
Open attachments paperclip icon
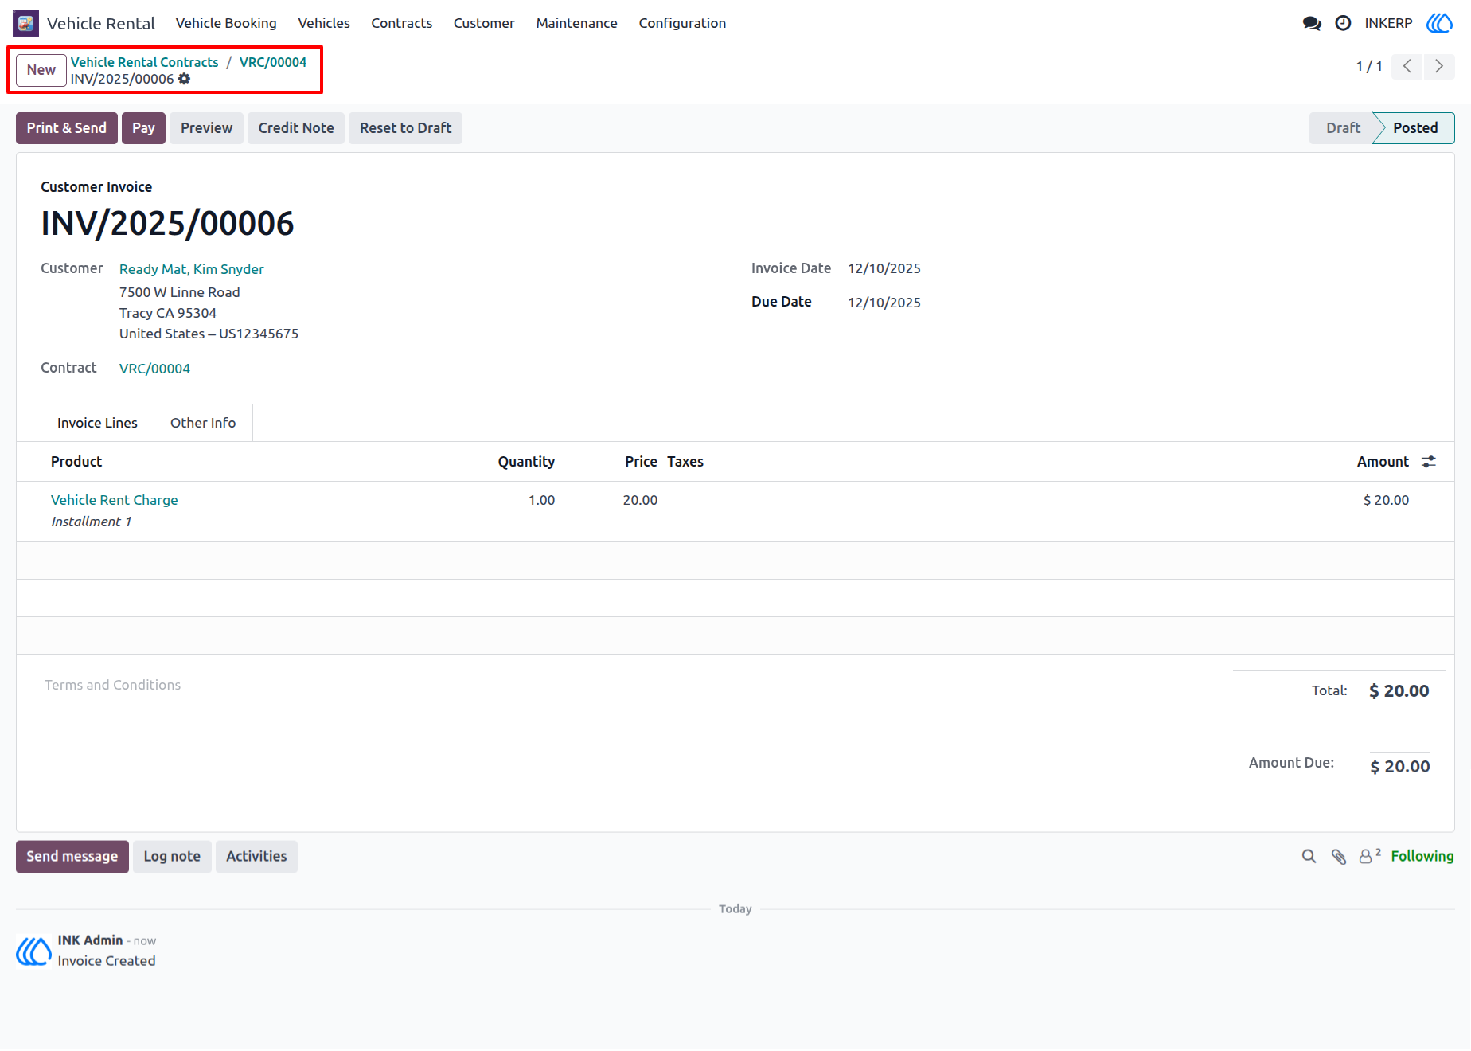tap(1339, 857)
